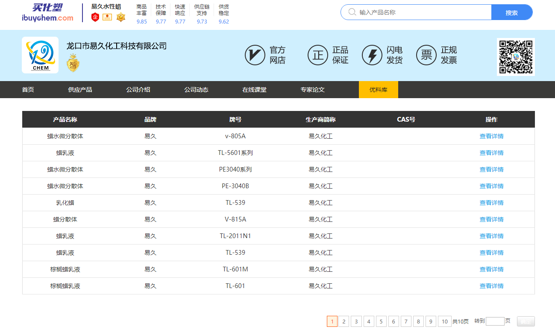
Task: Go to page 10
Action: [444, 321]
